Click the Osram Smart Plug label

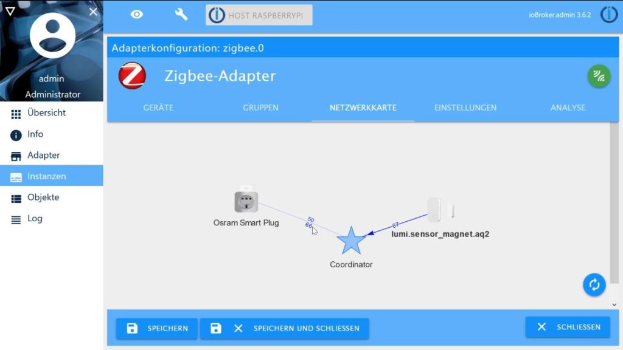tap(246, 223)
